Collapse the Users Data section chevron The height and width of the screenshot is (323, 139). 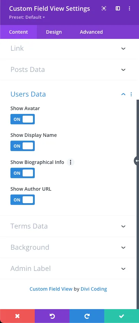pos(123,94)
